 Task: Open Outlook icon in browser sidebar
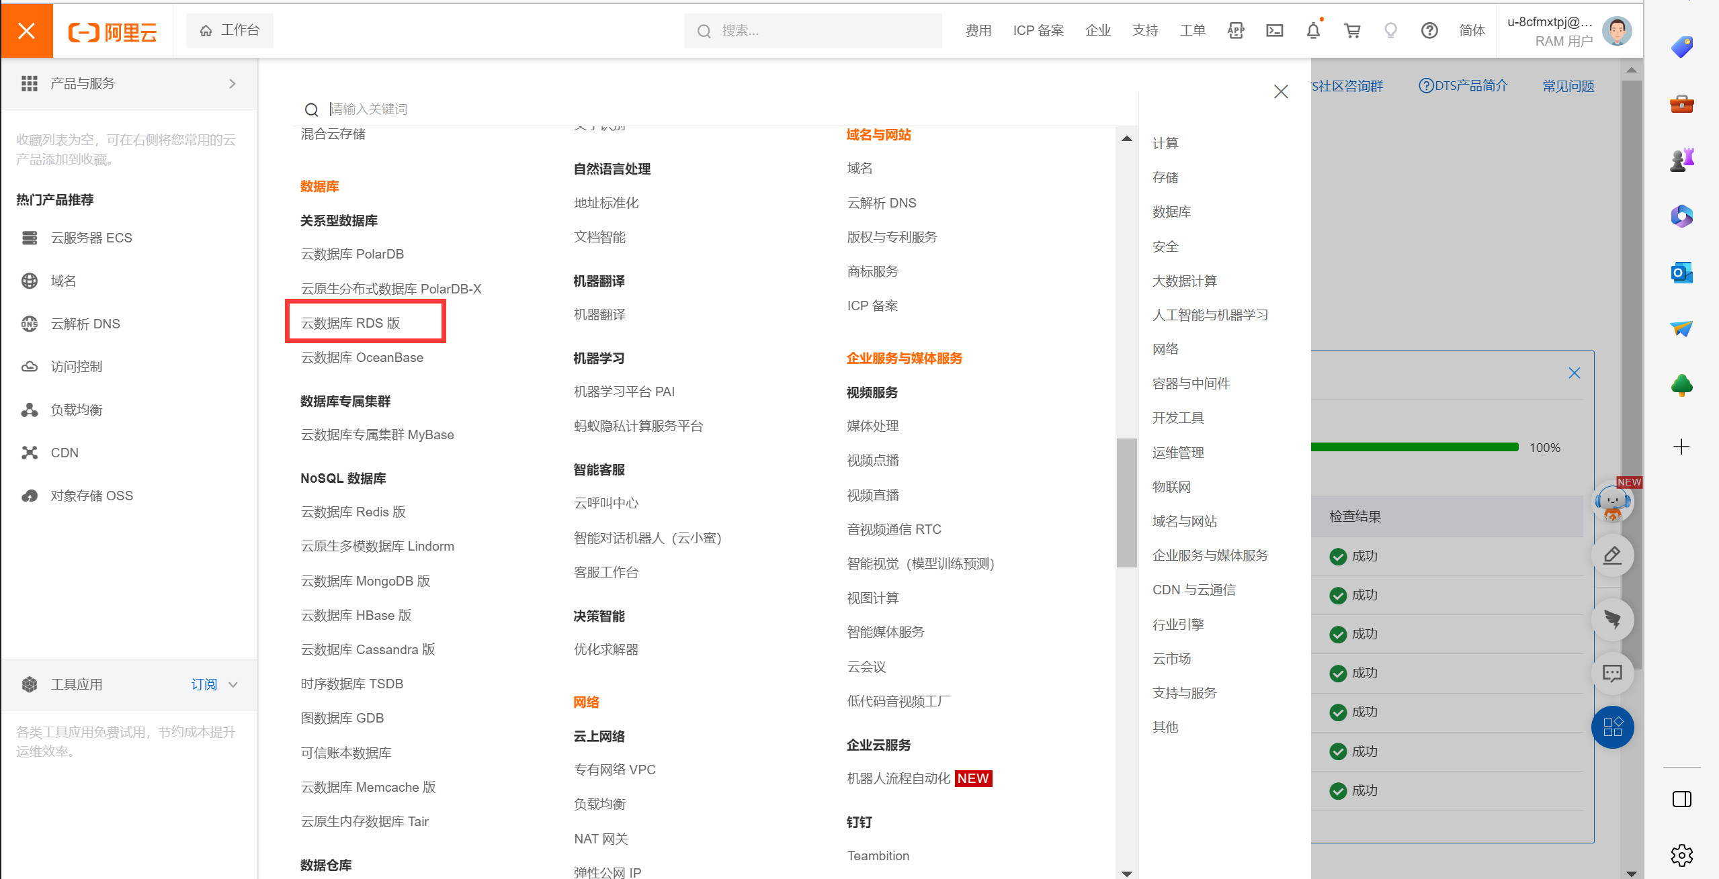point(1681,273)
